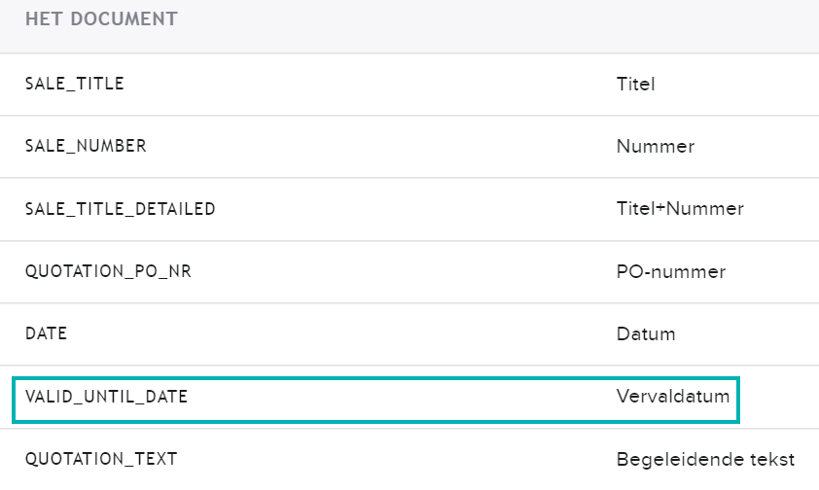
Task: Select the SALE_TITLE_DETAILED variable name
Action: [121, 209]
